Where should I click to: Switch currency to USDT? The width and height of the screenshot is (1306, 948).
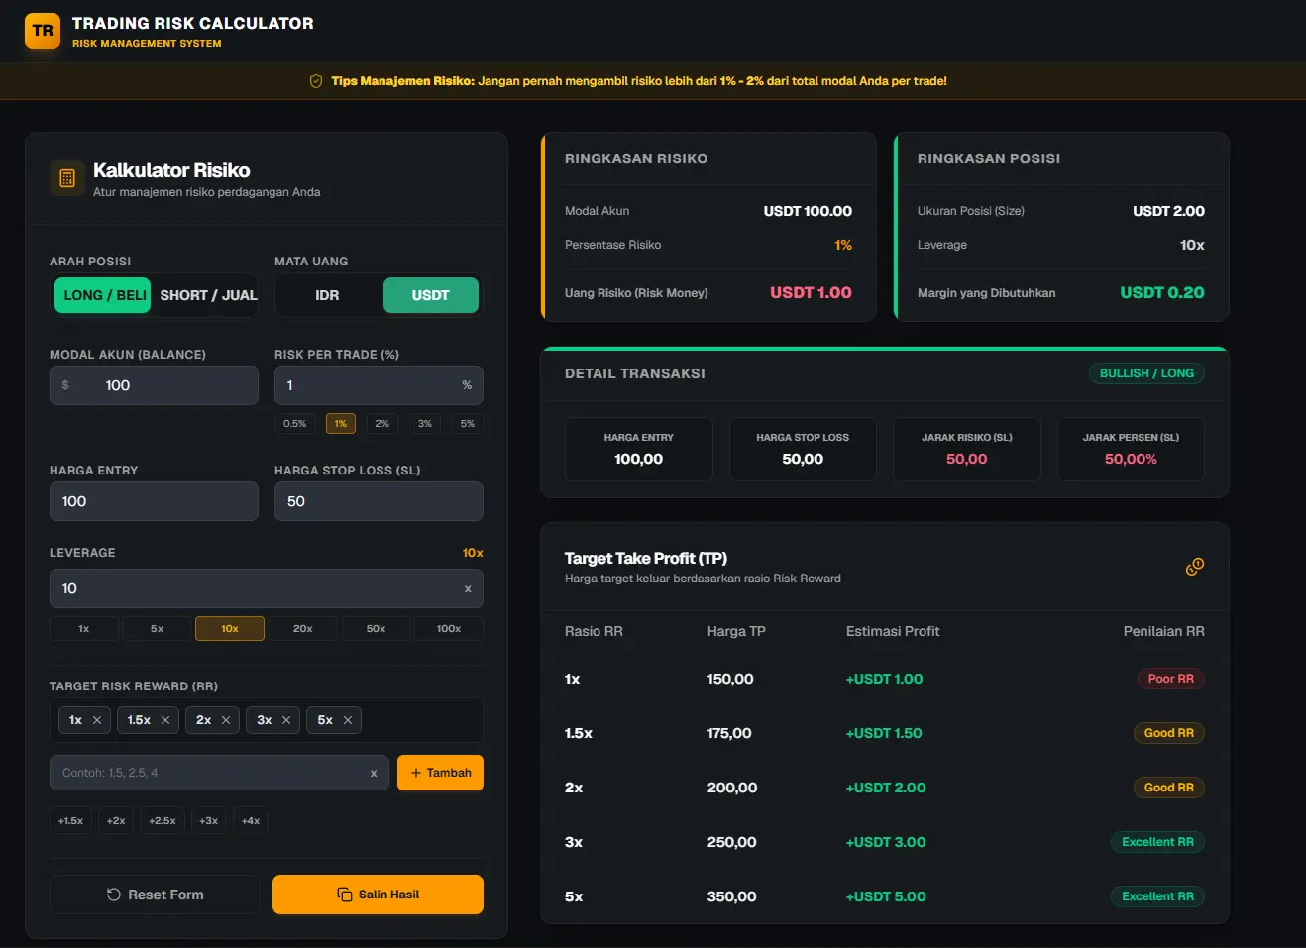(431, 295)
